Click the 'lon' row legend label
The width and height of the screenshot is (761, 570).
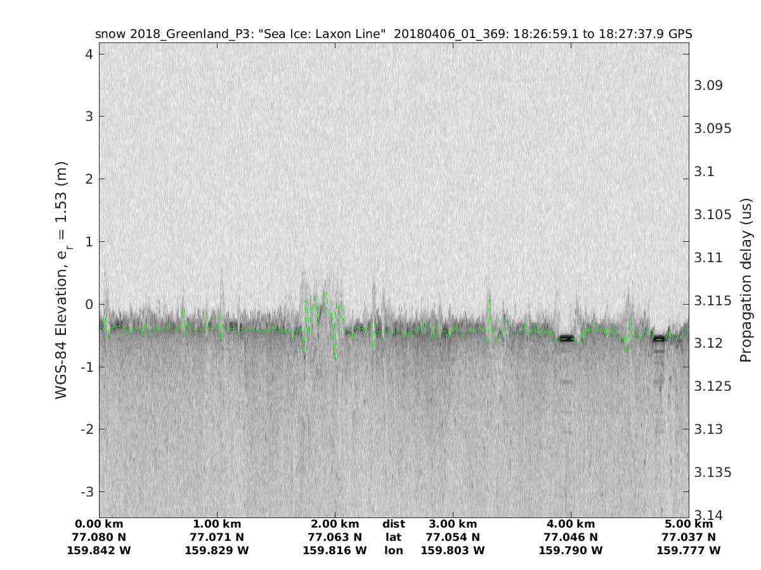pyautogui.click(x=393, y=550)
